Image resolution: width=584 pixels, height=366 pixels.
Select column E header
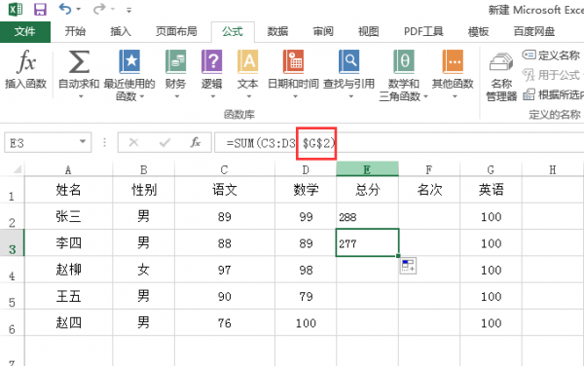tap(367, 169)
